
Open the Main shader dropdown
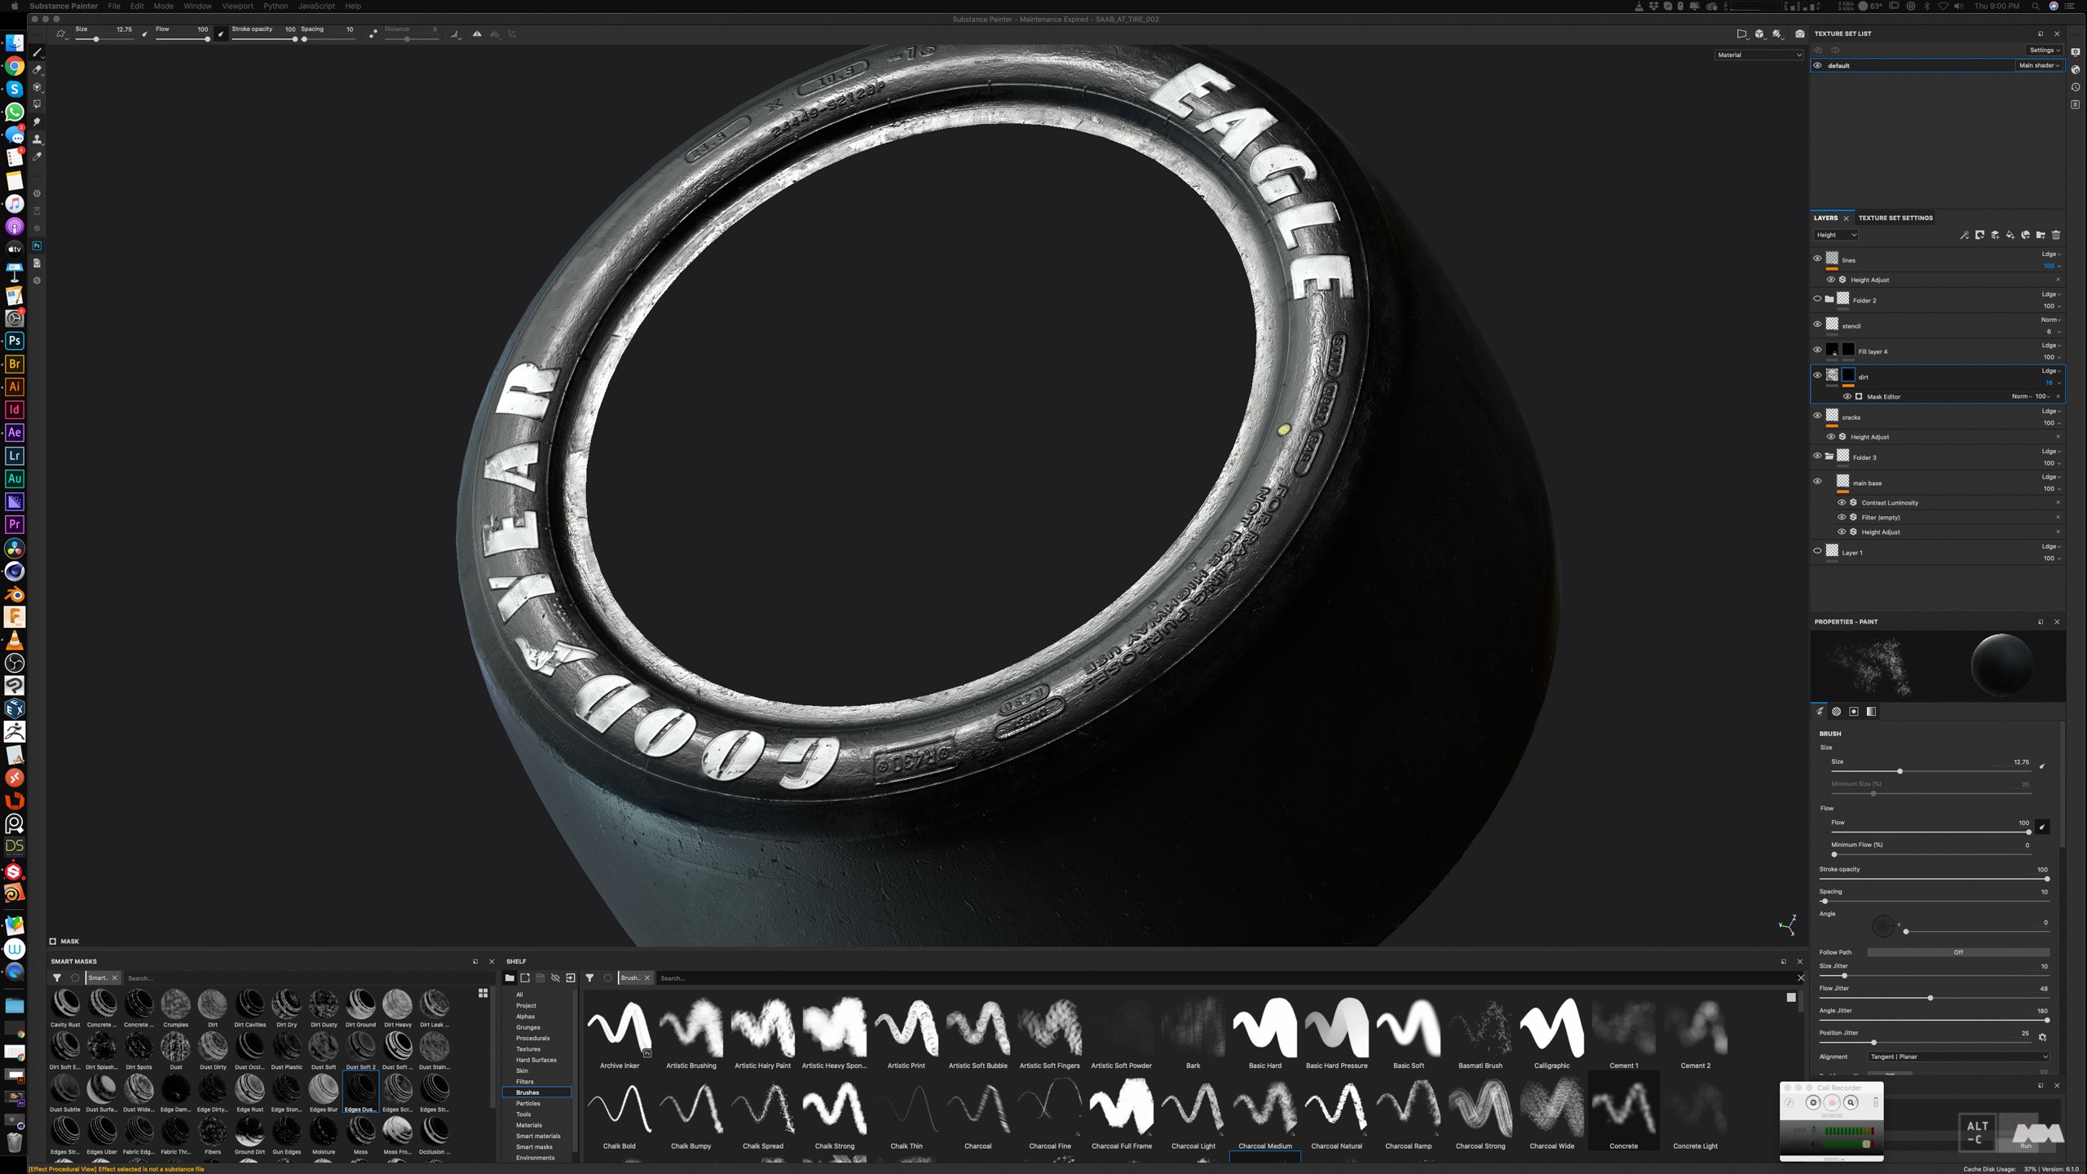point(2039,65)
